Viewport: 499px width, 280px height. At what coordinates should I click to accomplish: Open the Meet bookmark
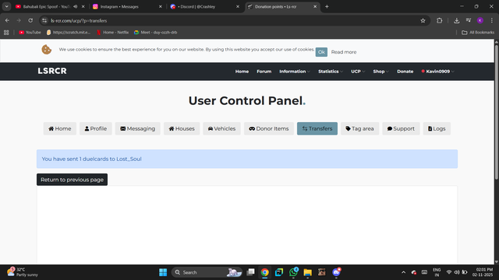click(156, 33)
